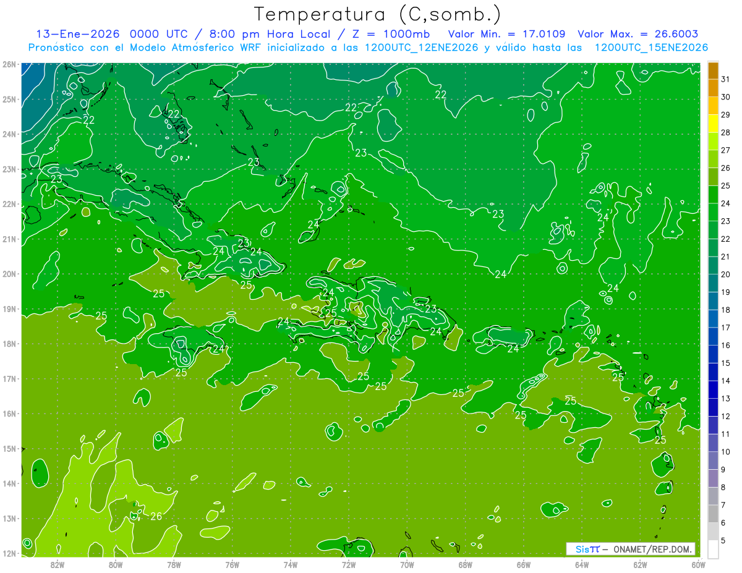Click the yellow swatch between legend values 28 and 29
The width and height of the screenshot is (742, 573).
(x=713, y=124)
